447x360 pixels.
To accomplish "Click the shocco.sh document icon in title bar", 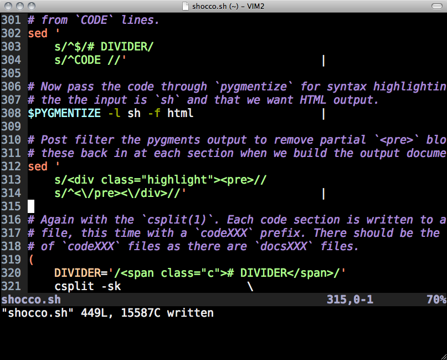I will click(187, 6).
